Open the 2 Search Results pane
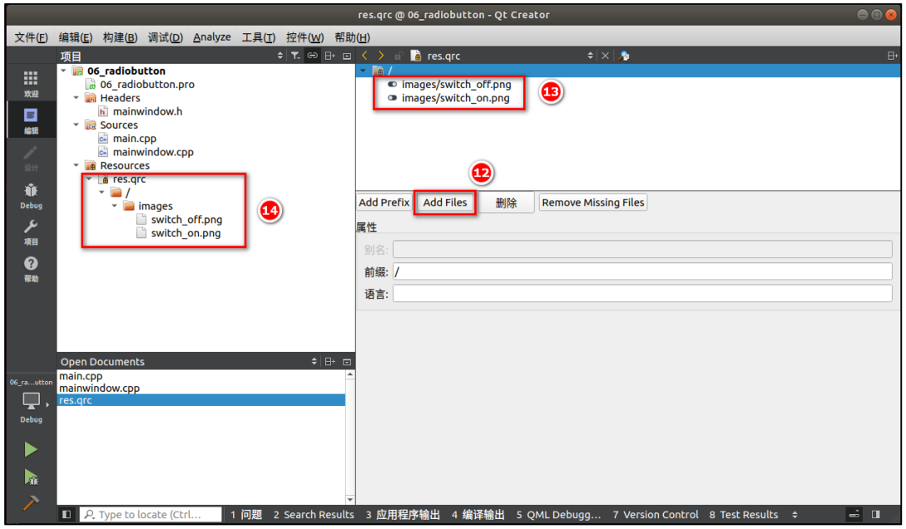Image resolution: width=906 pixels, height=529 pixels. pyautogui.click(x=314, y=514)
